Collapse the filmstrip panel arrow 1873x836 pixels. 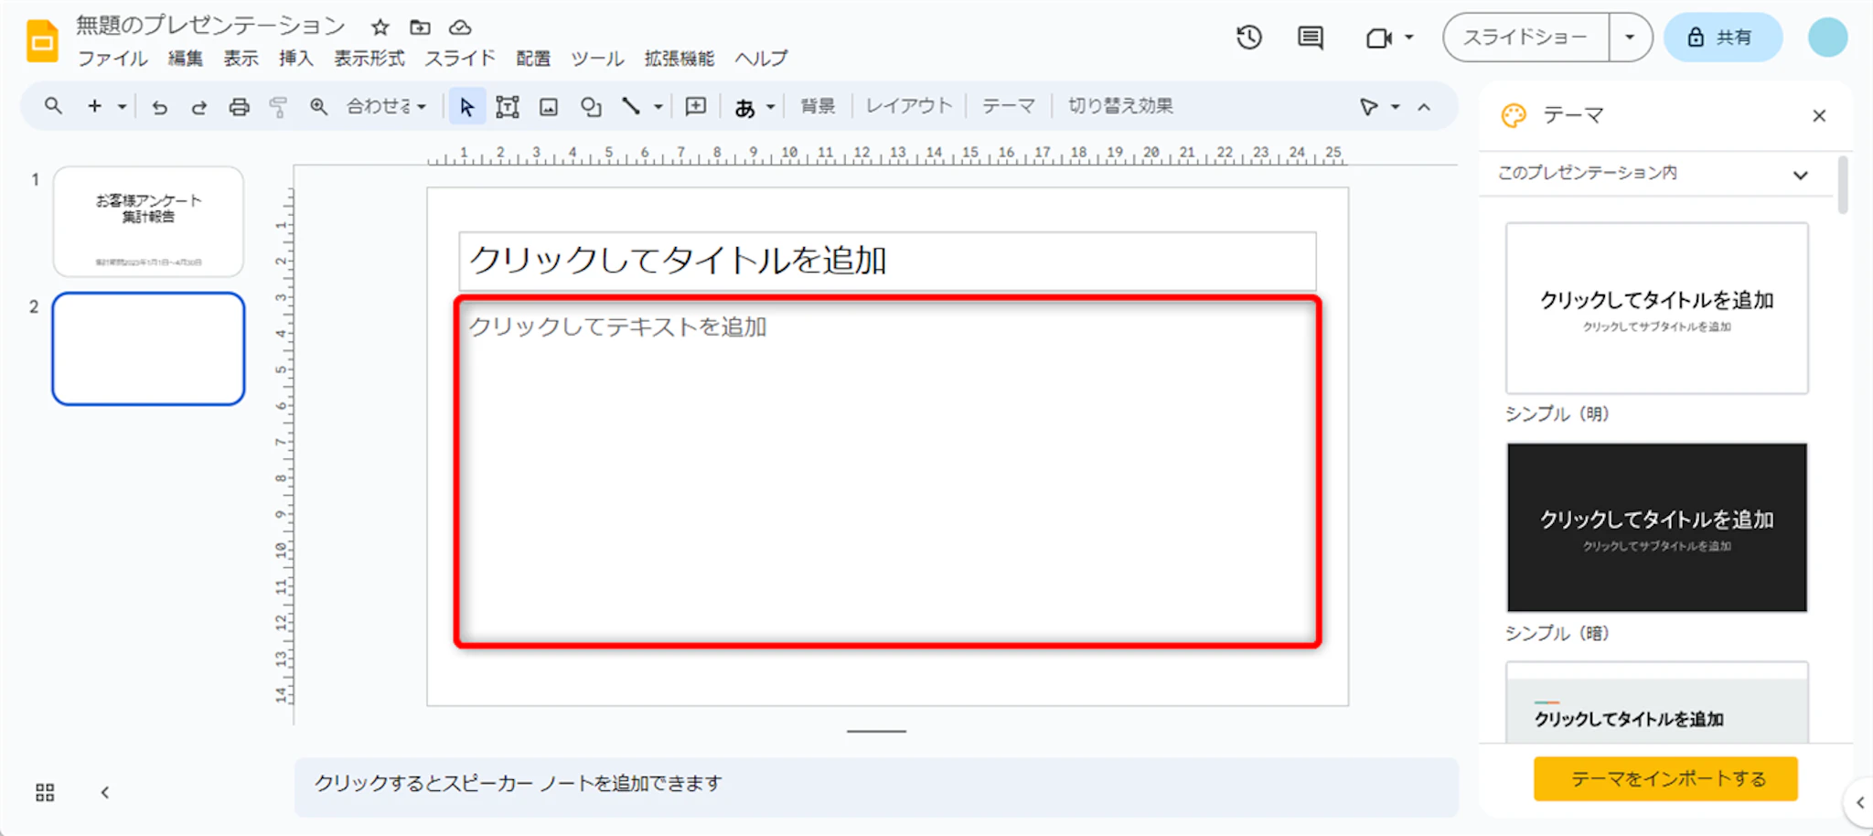(105, 792)
